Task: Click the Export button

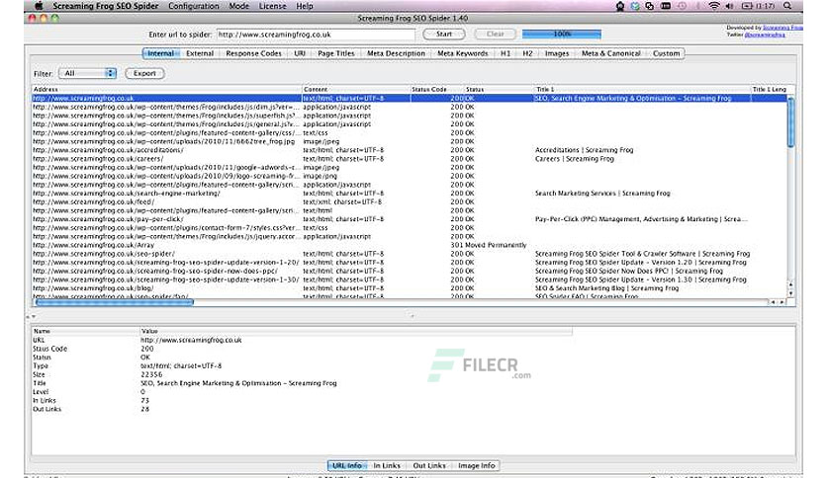Action: pos(144,73)
